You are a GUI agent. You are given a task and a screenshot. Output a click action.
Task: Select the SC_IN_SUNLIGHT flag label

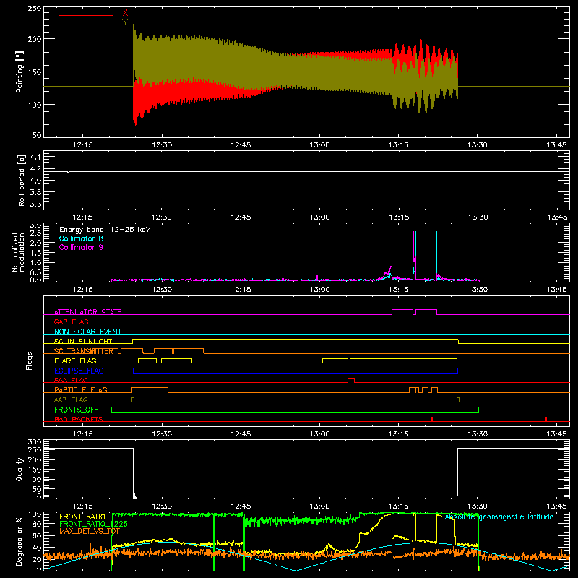[x=83, y=341]
